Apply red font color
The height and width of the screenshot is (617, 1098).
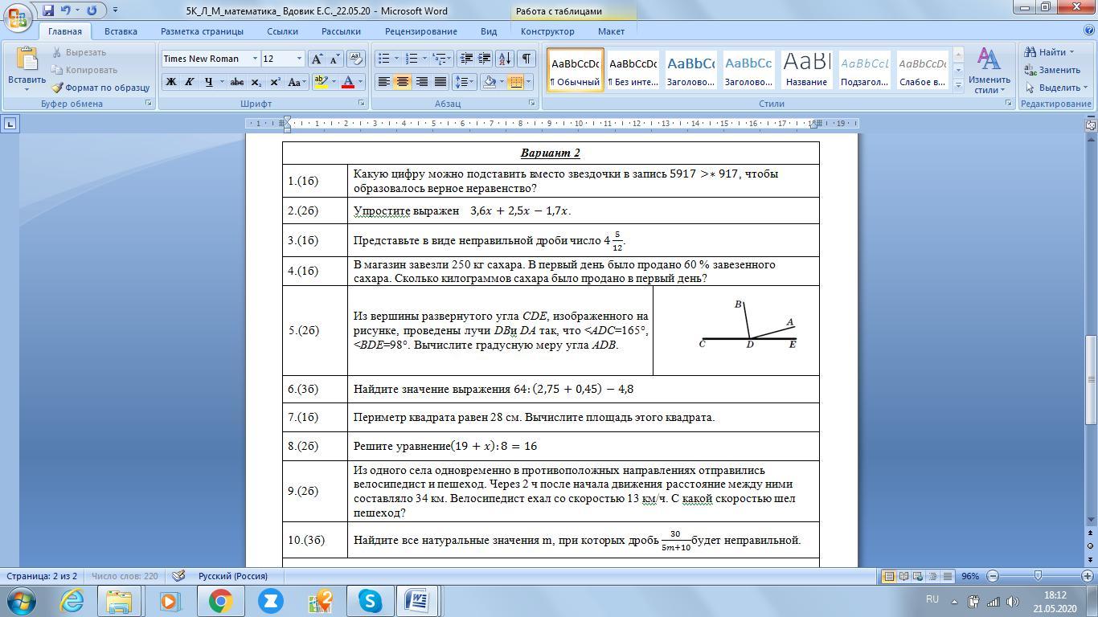348,82
